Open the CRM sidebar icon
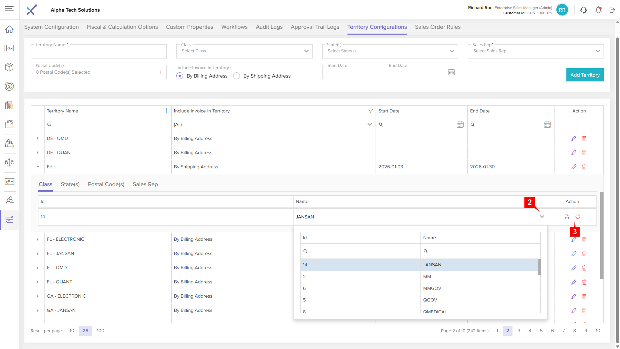Screen dimensions: 620x349 [x=9, y=48]
